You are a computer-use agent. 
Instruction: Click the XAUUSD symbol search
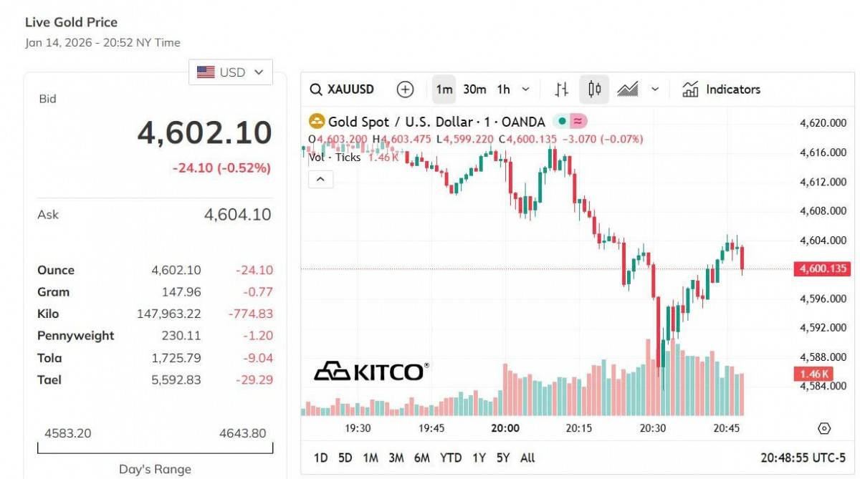point(343,89)
